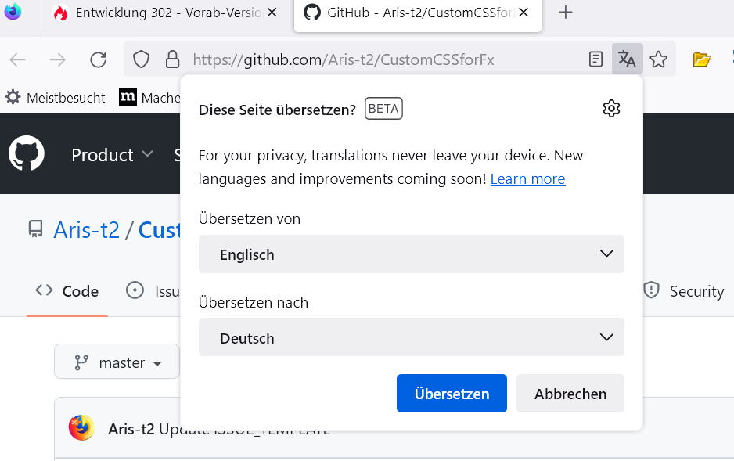Bookmark this page with the star icon

pos(659,59)
